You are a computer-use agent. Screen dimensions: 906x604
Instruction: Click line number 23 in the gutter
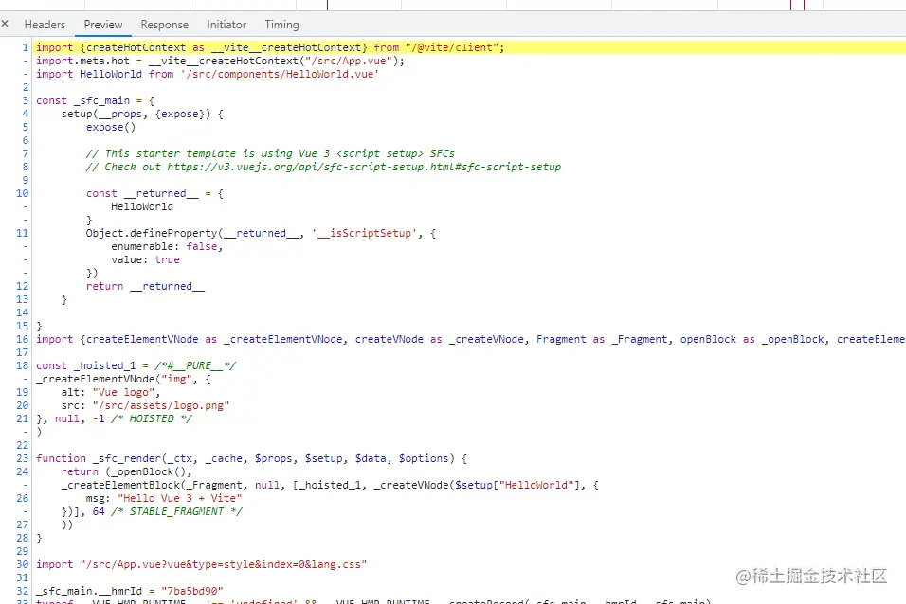click(x=22, y=458)
